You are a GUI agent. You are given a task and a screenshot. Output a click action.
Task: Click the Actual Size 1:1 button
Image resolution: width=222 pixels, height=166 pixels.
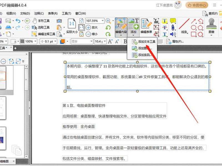point(72,26)
